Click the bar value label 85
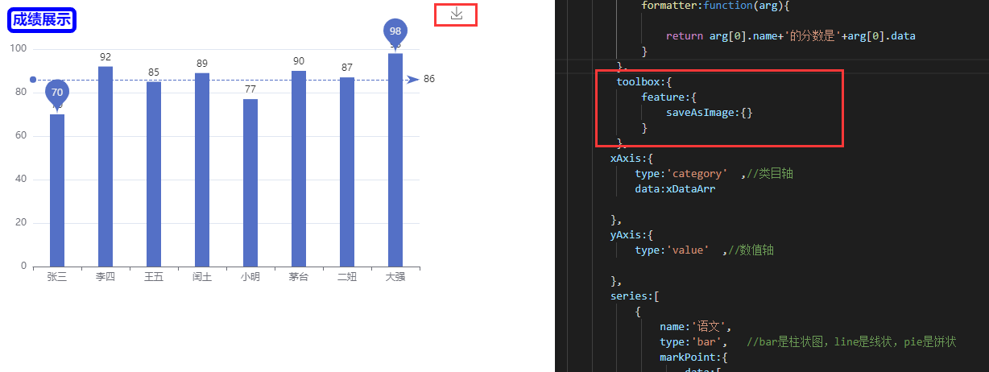Screen dimensions: 989x372 154,72
